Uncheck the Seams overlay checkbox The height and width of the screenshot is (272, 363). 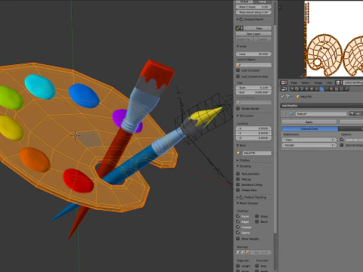pos(237,233)
